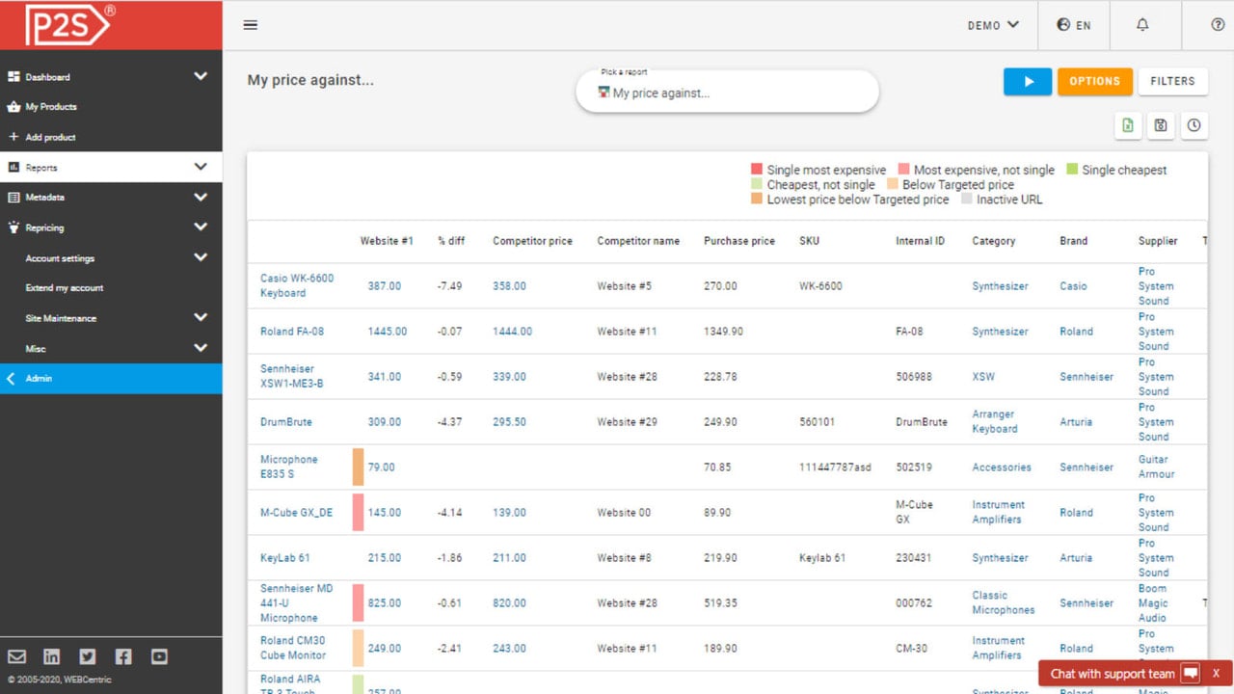Open the DEMO account dropdown
The image size is (1234, 694).
pyautogui.click(x=993, y=25)
